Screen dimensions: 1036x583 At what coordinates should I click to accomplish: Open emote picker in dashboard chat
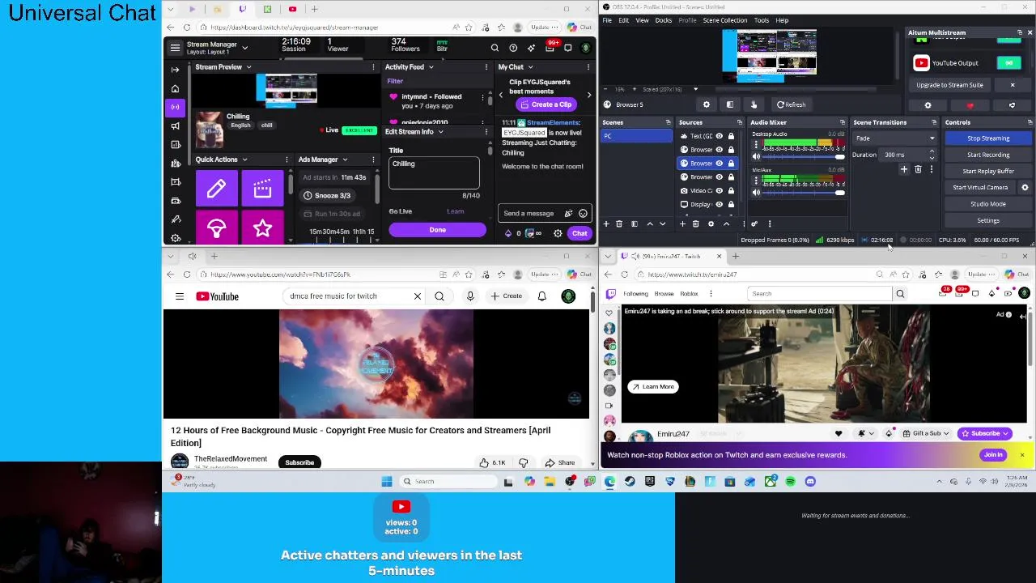tap(583, 214)
